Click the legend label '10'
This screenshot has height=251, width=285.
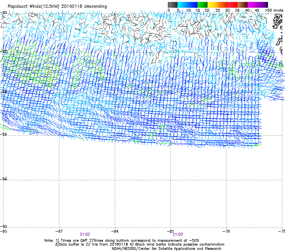pos(188,10)
